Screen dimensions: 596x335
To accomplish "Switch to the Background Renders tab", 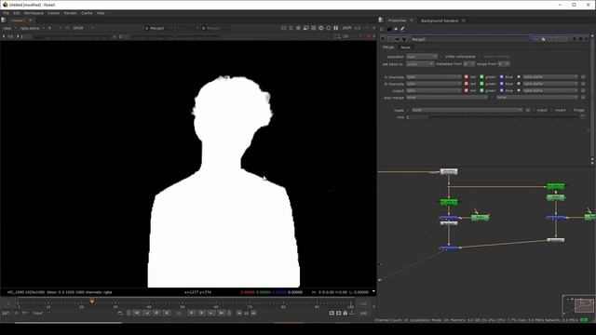I will click(x=440, y=20).
